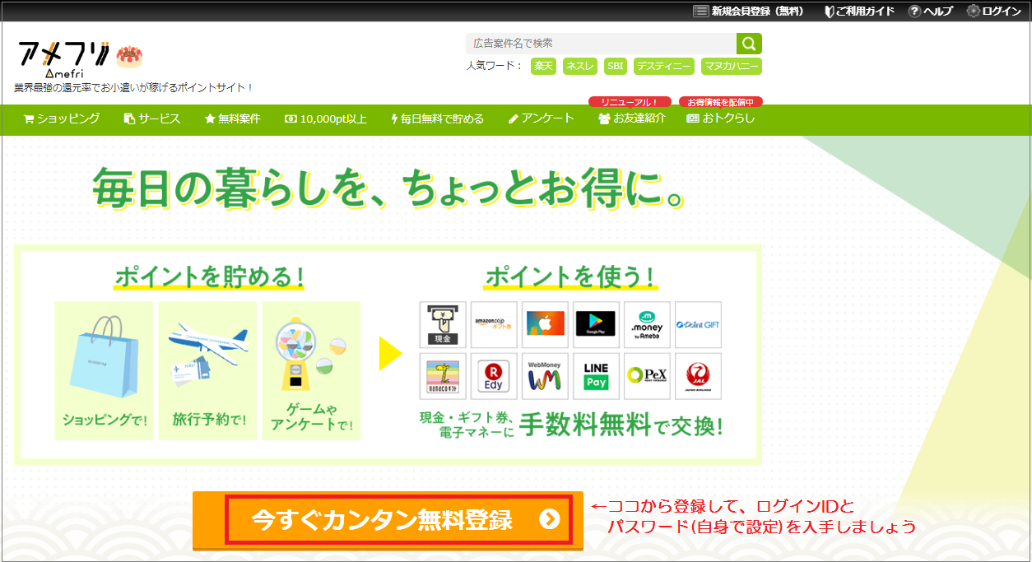Open 無料案件 menu item
This screenshot has height=562, width=1032.
[x=232, y=118]
